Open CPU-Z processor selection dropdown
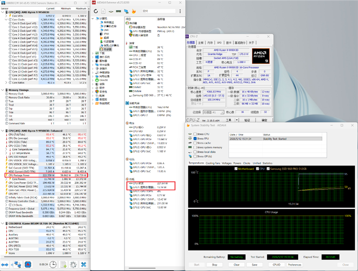358x271 pixels. (222, 112)
